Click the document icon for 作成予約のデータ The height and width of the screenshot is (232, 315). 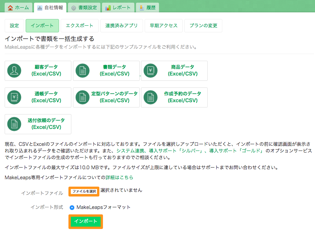click(x=151, y=97)
